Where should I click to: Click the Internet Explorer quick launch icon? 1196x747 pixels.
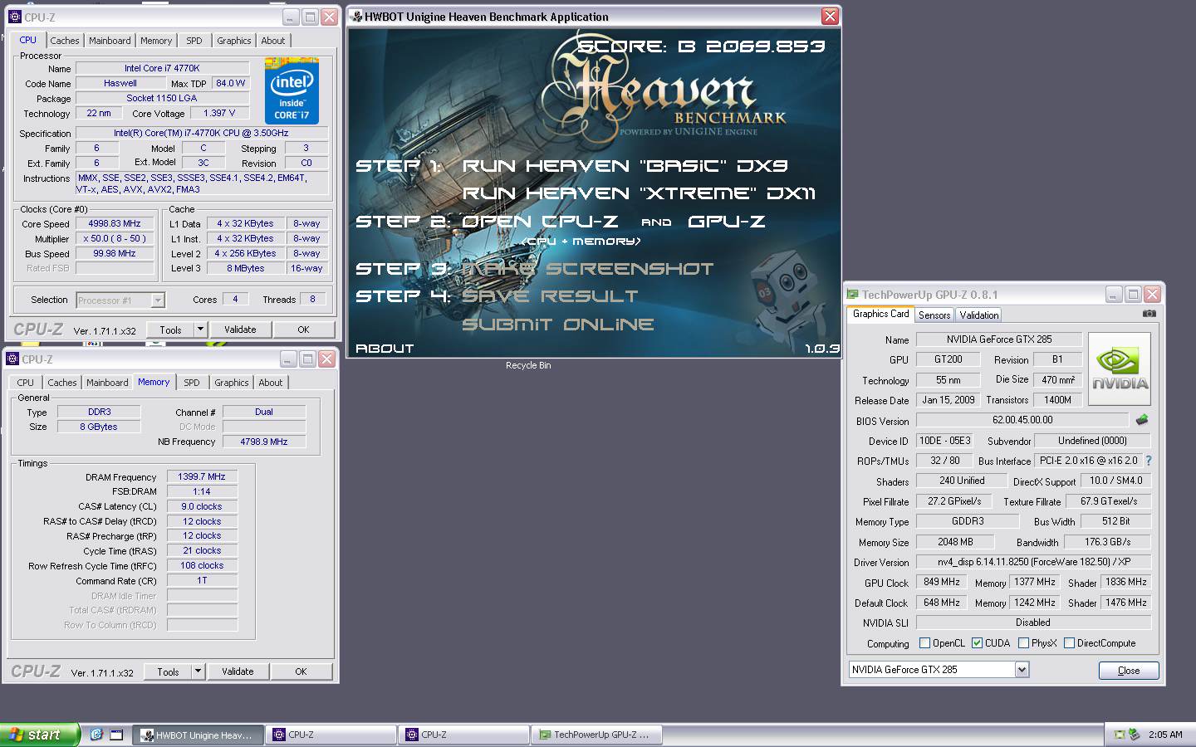click(x=96, y=735)
